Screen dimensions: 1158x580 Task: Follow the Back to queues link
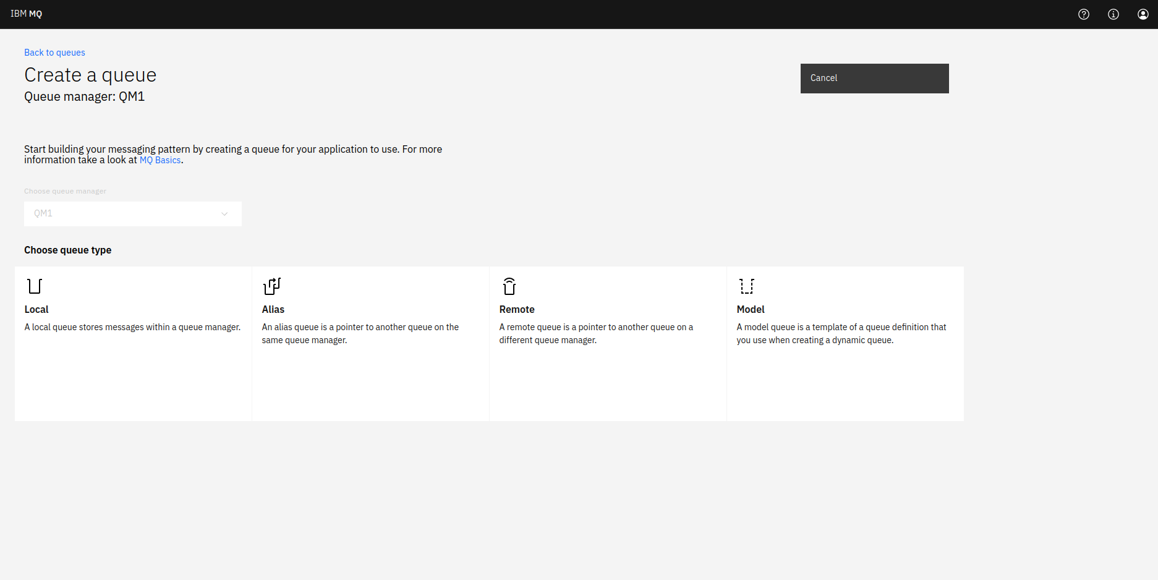[x=54, y=53]
